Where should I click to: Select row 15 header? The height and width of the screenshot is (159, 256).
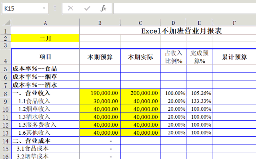(x=6, y=149)
